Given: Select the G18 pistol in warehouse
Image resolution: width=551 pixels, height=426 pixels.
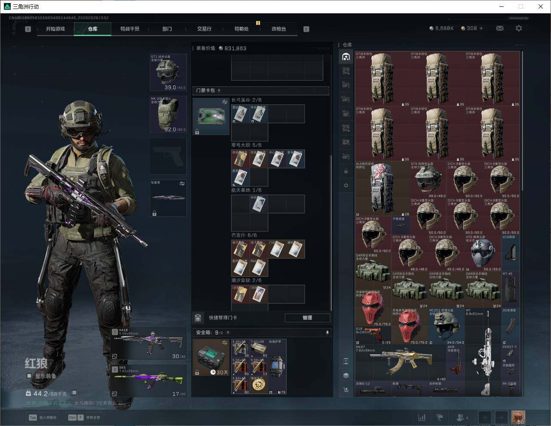Looking at the screenshot, I should coord(373,335).
